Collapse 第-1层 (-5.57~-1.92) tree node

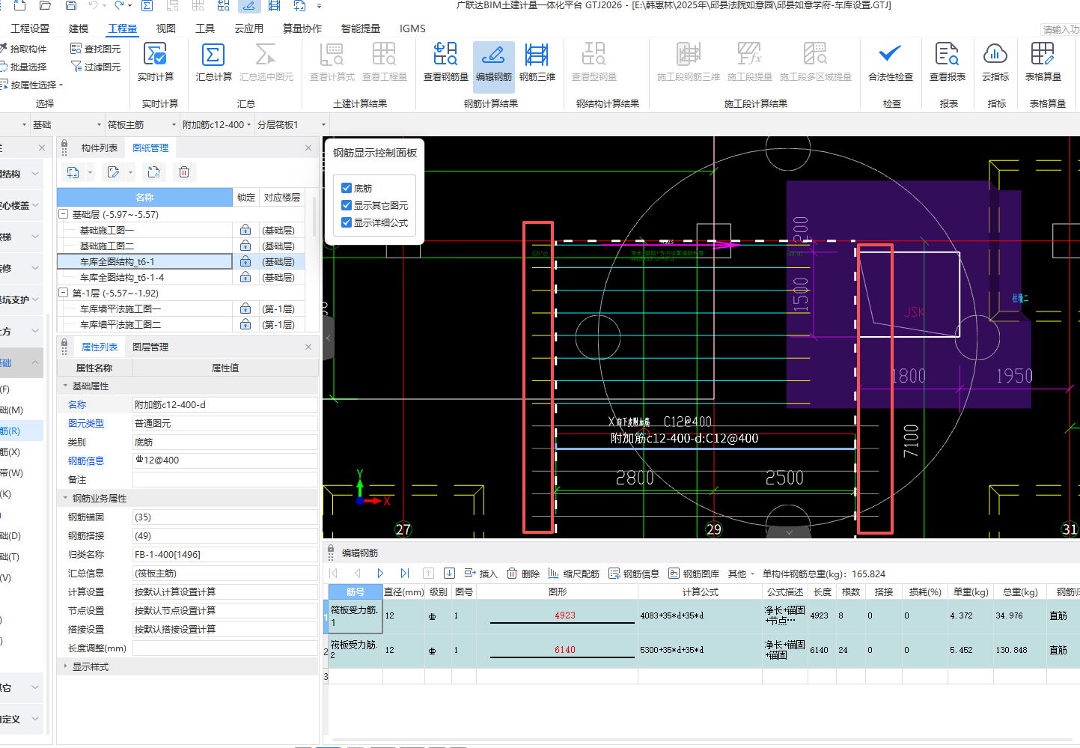coord(64,293)
